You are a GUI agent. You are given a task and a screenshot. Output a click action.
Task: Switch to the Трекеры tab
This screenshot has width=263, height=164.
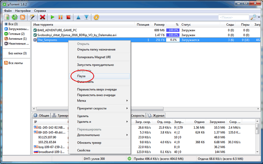60,115
